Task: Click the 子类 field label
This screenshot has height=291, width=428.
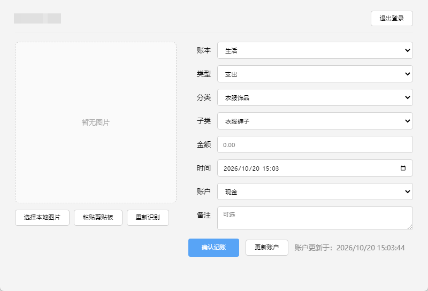Action: click(204, 121)
